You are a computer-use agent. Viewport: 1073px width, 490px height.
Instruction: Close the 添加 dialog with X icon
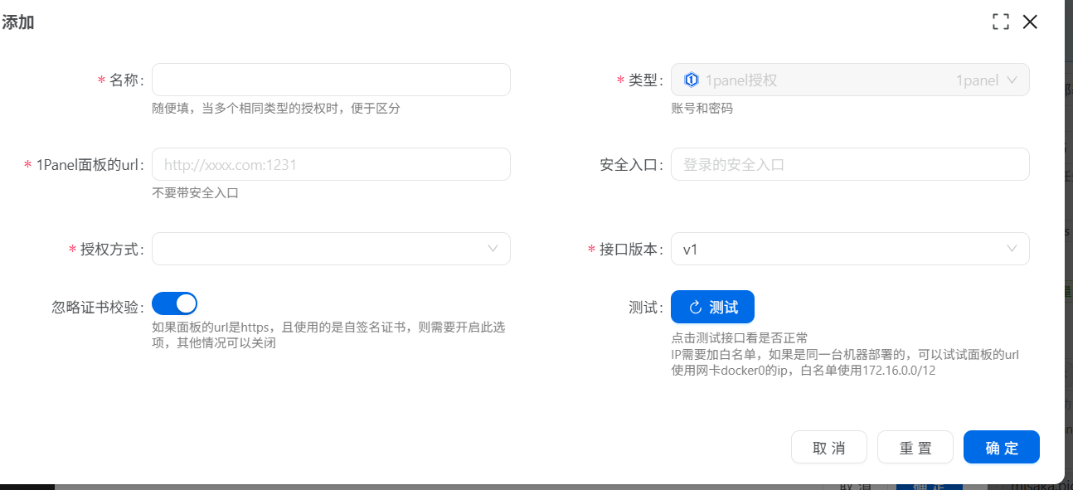coord(1030,22)
